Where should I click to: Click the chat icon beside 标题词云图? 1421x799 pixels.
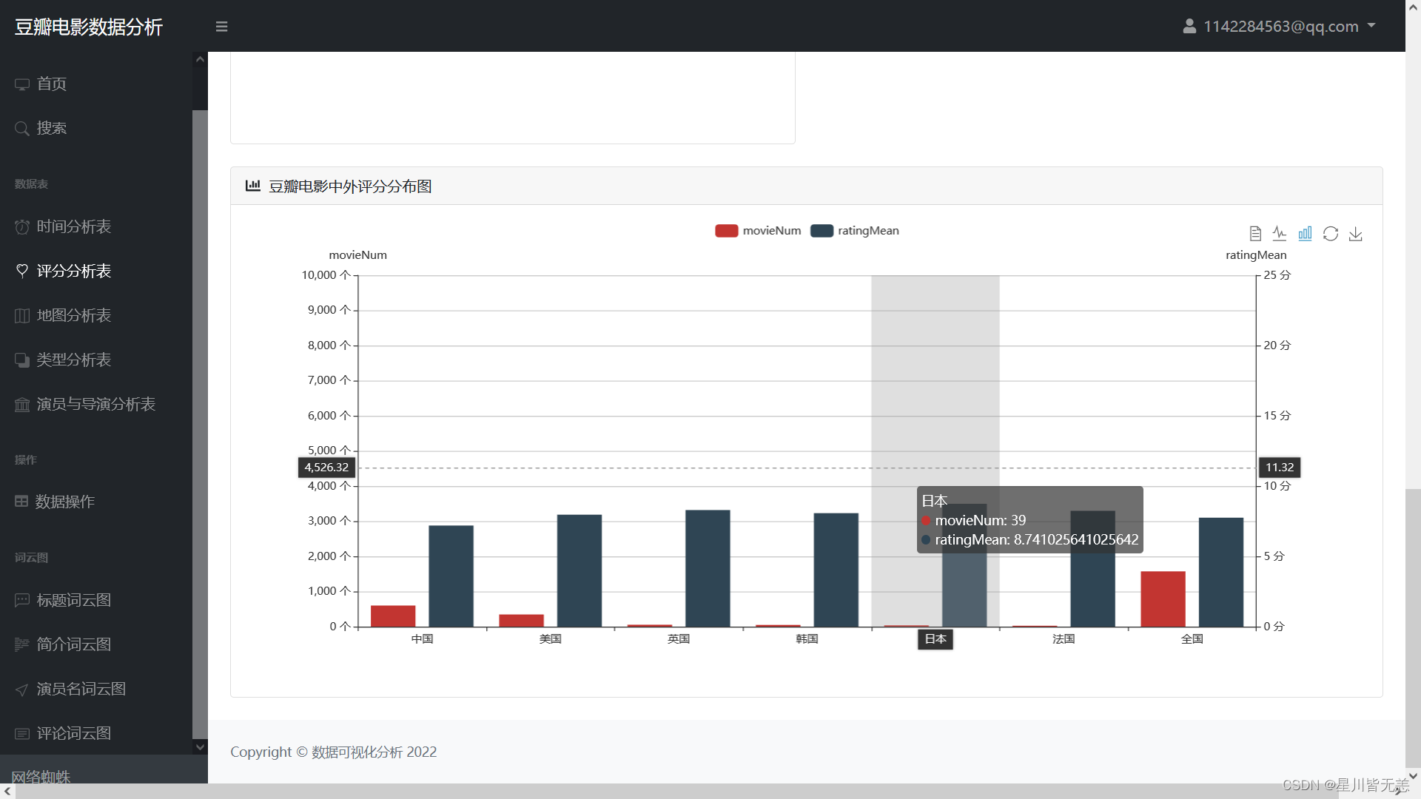[x=22, y=600]
